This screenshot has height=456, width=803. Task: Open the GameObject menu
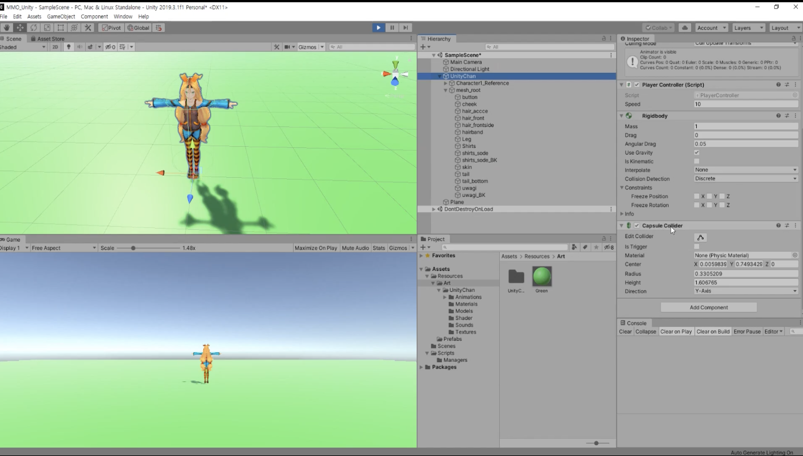(x=61, y=16)
